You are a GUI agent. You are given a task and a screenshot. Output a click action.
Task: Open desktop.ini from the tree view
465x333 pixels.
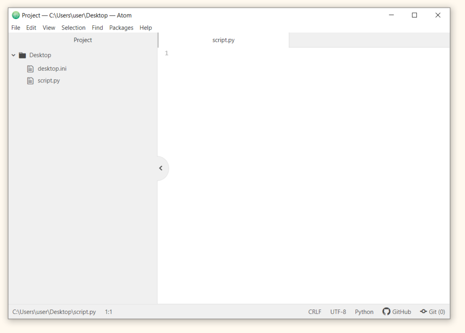coord(52,69)
